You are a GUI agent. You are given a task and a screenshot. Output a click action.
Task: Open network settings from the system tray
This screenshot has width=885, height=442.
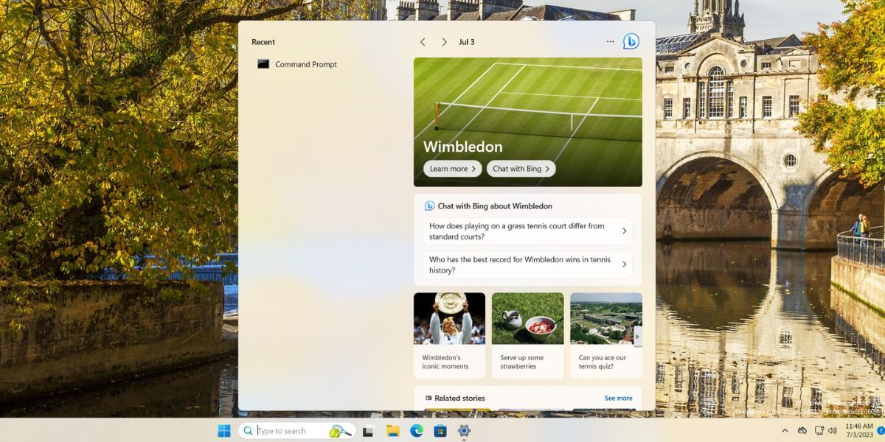click(819, 429)
